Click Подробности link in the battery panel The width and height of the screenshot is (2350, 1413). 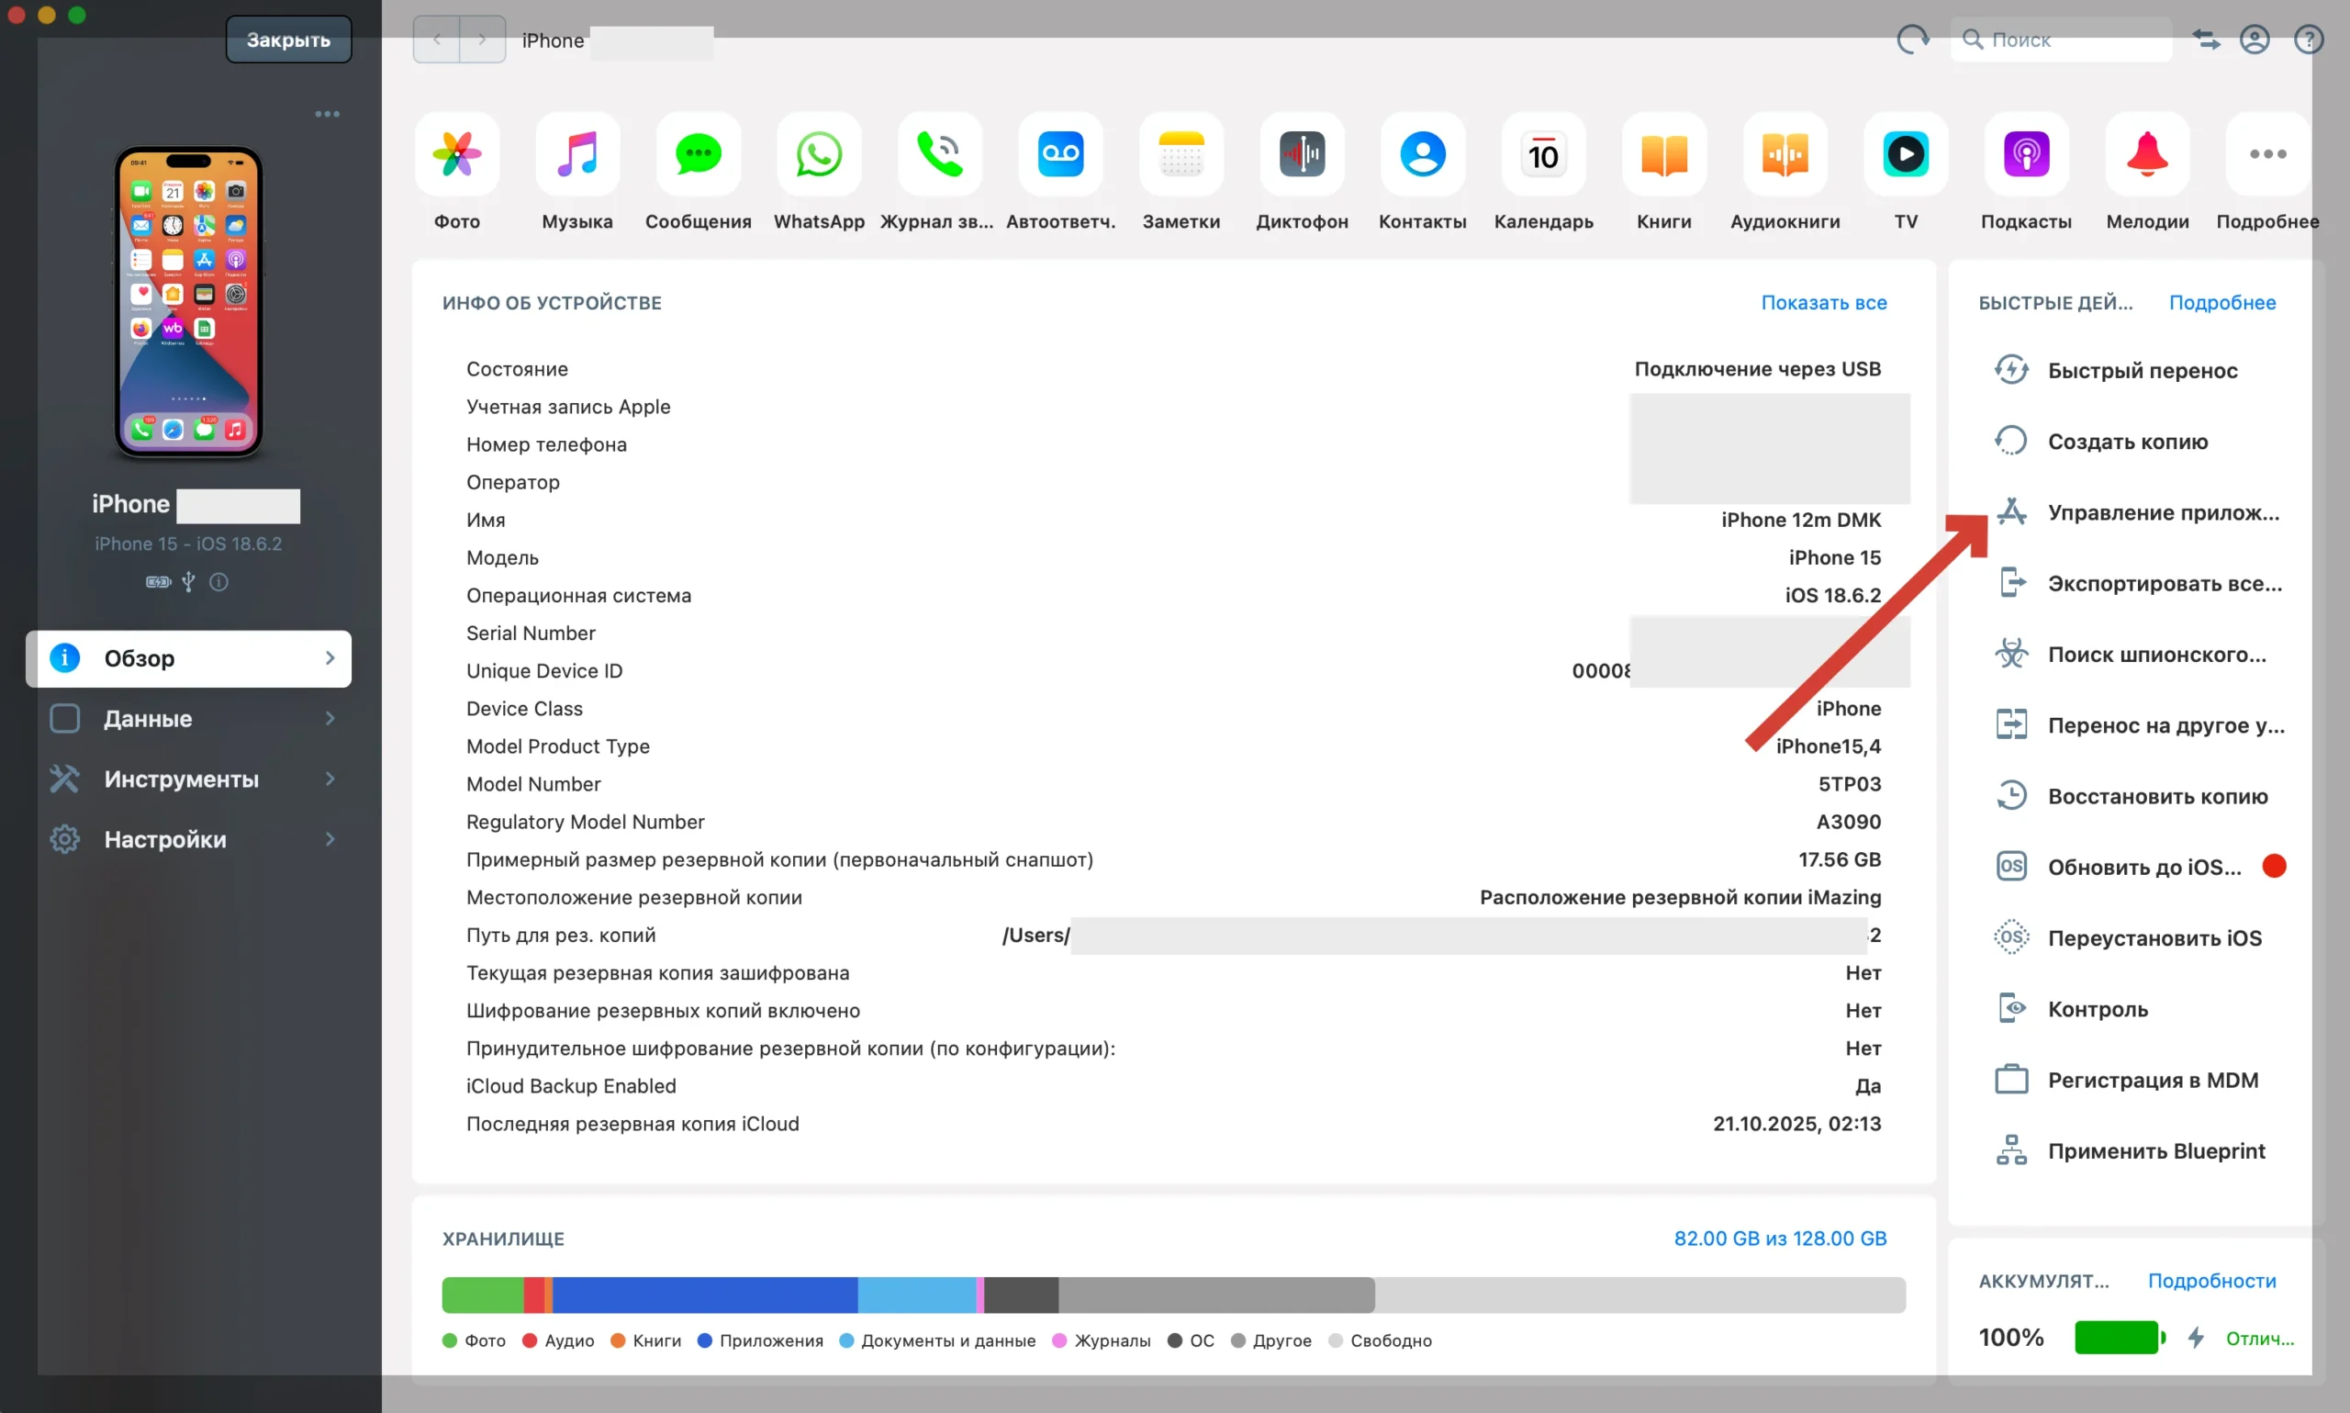click(2212, 1282)
